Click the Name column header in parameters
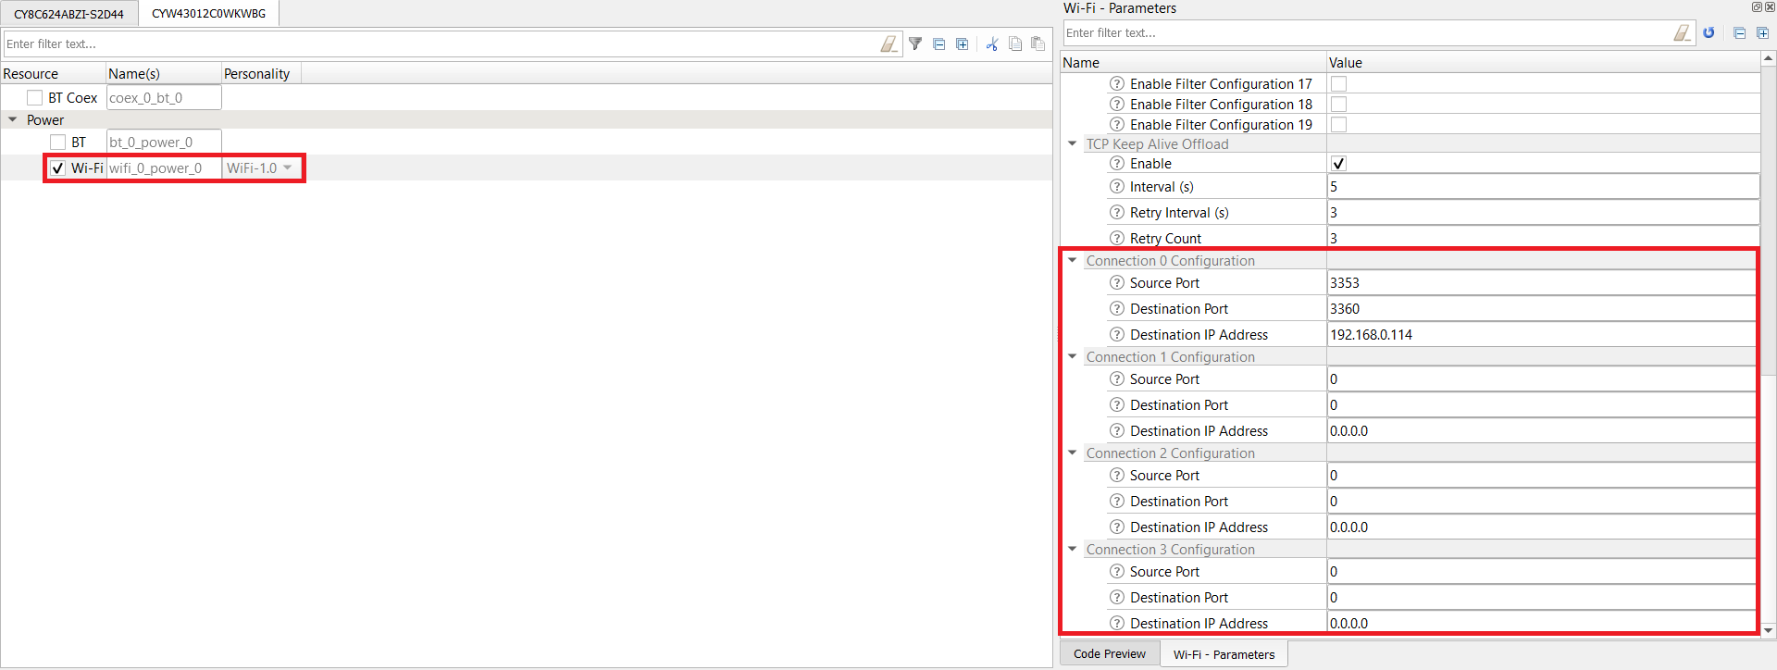 pos(1193,62)
